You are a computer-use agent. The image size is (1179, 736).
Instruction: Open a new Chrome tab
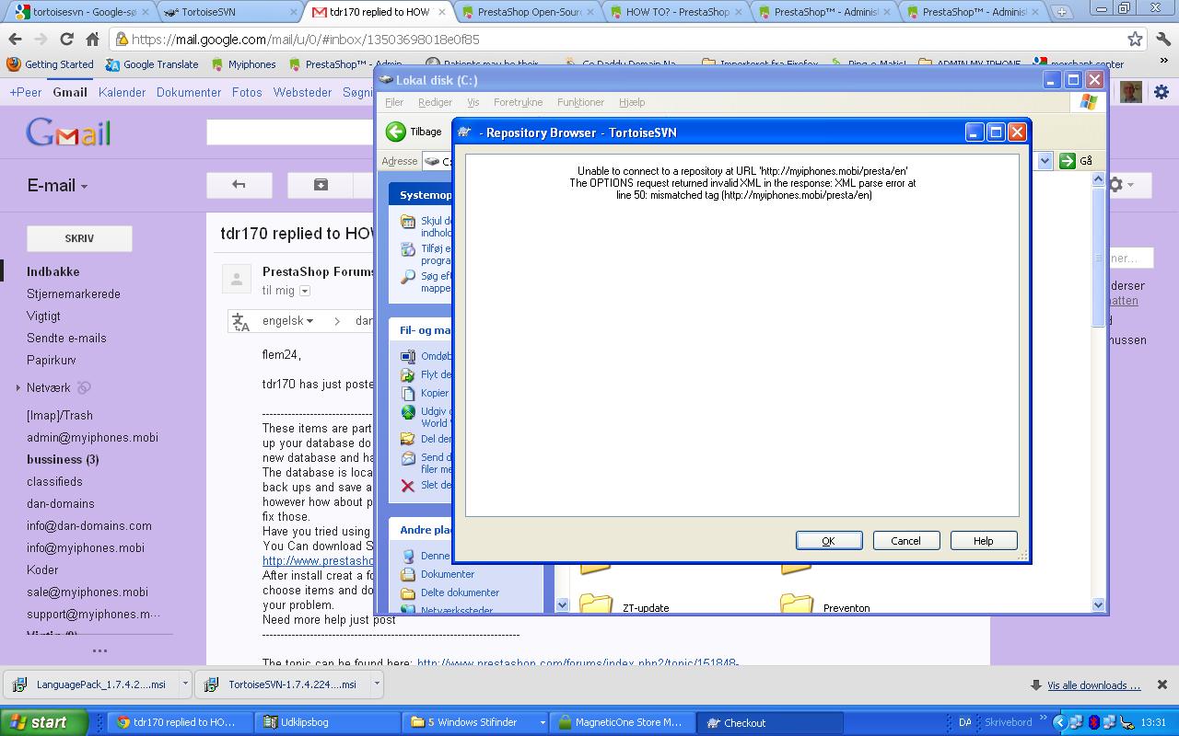1062,12
